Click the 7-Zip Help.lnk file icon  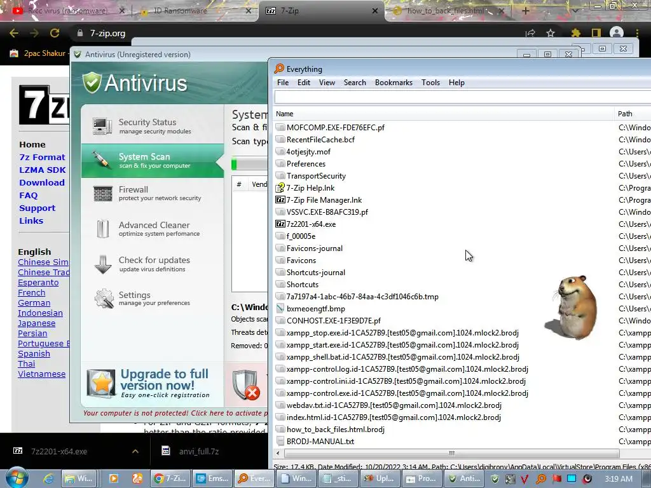click(x=280, y=187)
